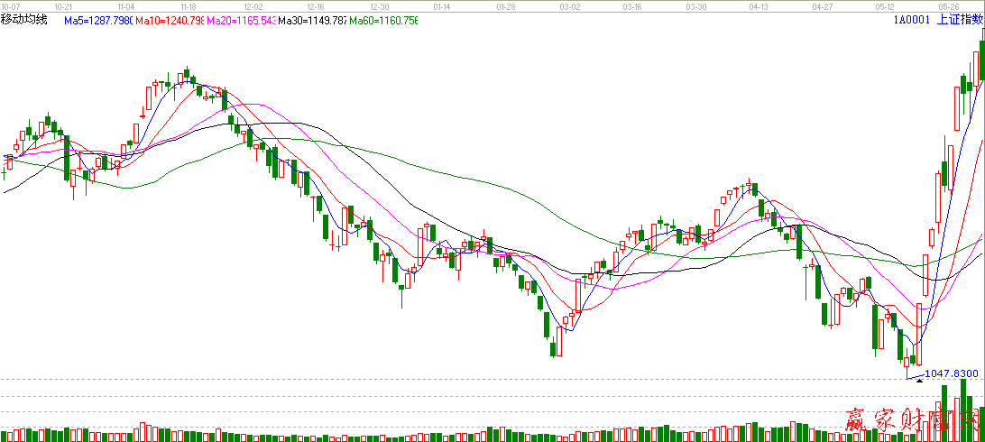Click the black triangle marker under 1047.8300

pos(919,381)
